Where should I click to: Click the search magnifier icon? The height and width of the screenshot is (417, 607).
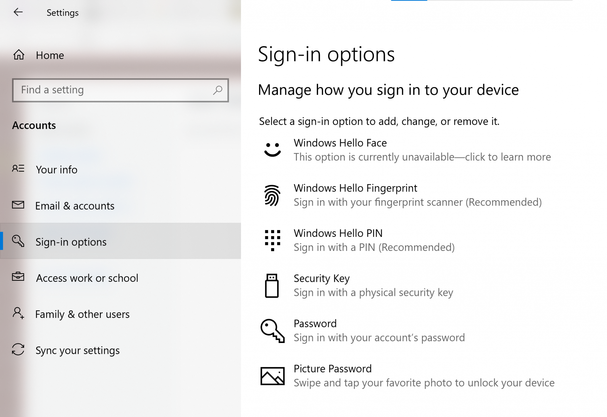click(218, 90)
